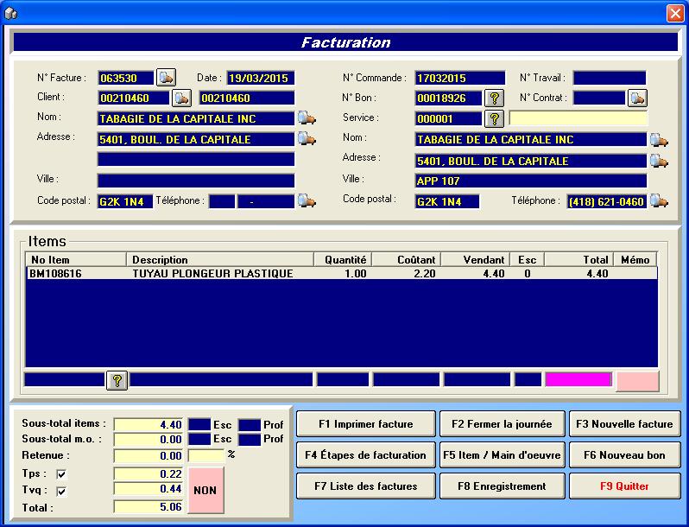This screenshot has width=689, height=527.
Task: Click the icon beside left Nom field
Action: [x=307, y=117]
